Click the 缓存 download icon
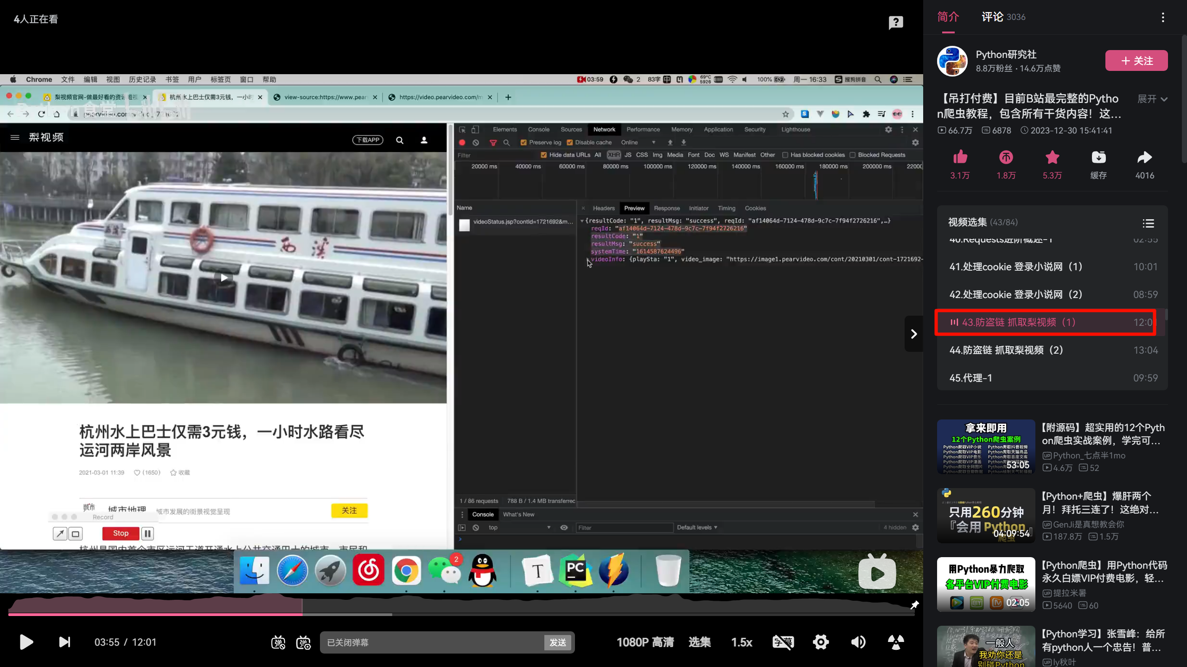The height and width of the screenshot is (667, 1187). [x=1098, y=158]
